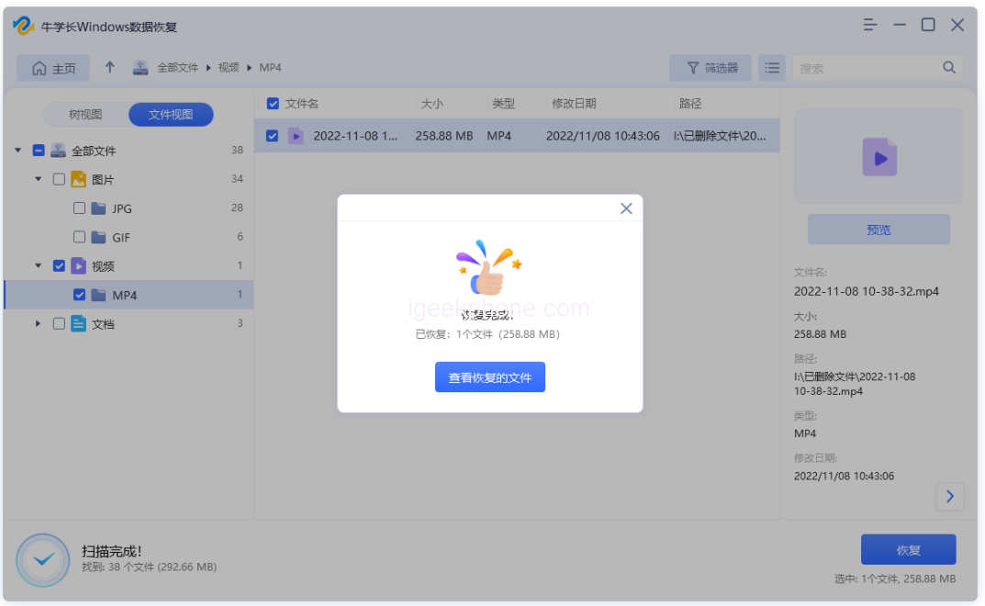Viewport: 985px width, 606px height.
Task: Open the 筛选器 filter button
Action: (x=711, y=68)
